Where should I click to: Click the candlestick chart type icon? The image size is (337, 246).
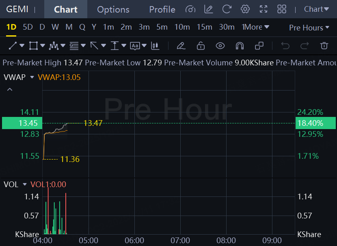point(155,46)
